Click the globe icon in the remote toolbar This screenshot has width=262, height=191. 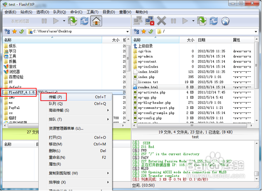tap(225, 21)
